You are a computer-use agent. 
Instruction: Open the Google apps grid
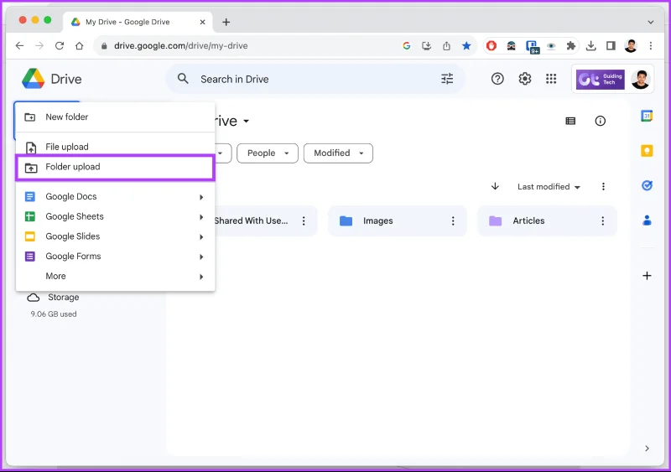coord(551,79)
